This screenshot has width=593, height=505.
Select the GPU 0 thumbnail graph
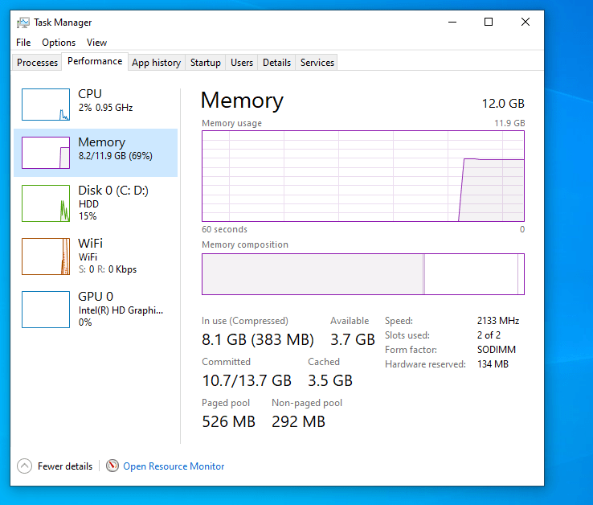[46, 310]
